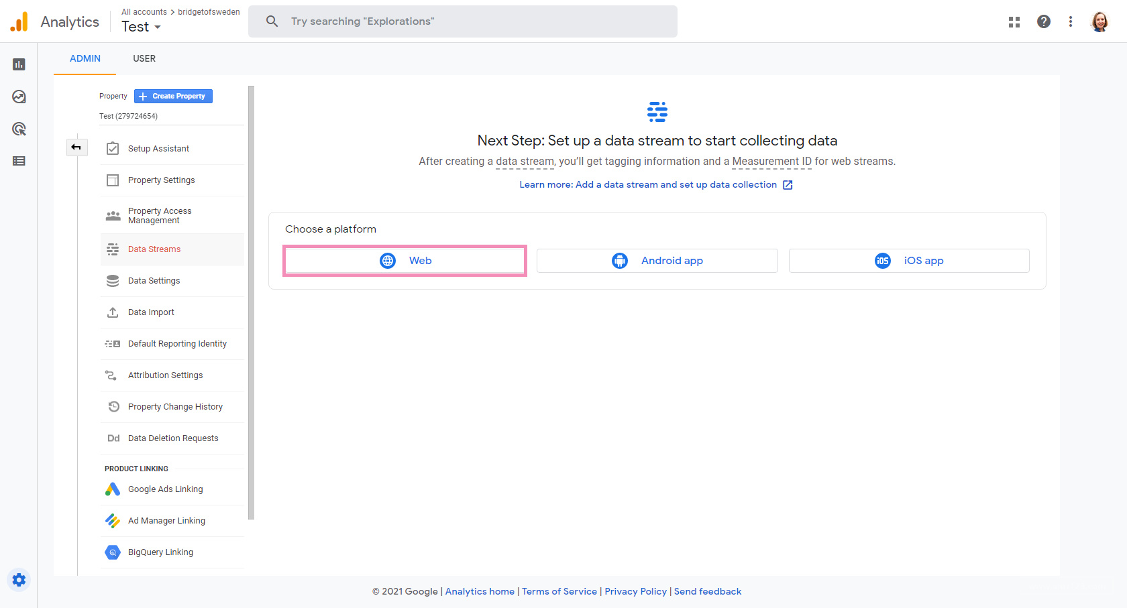
Task: Click the Data Streams sidebar icon
Action: click(x=113, y=249)
